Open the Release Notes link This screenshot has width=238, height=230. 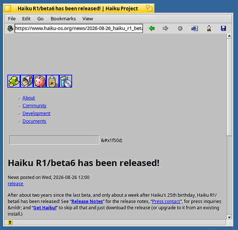click(x=87, y=201)
